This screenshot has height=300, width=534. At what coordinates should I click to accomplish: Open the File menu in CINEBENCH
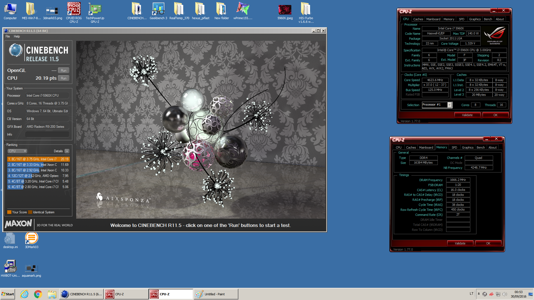(8, 36)
